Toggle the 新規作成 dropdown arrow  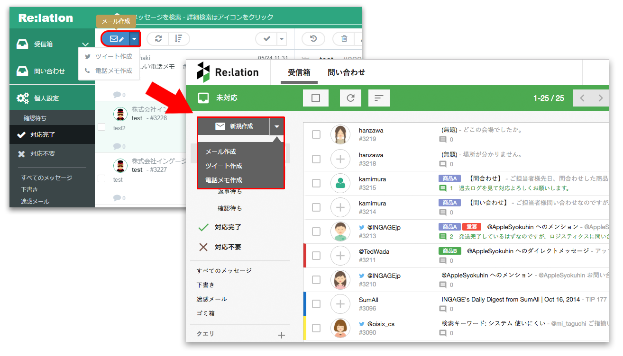pos(277,126)
